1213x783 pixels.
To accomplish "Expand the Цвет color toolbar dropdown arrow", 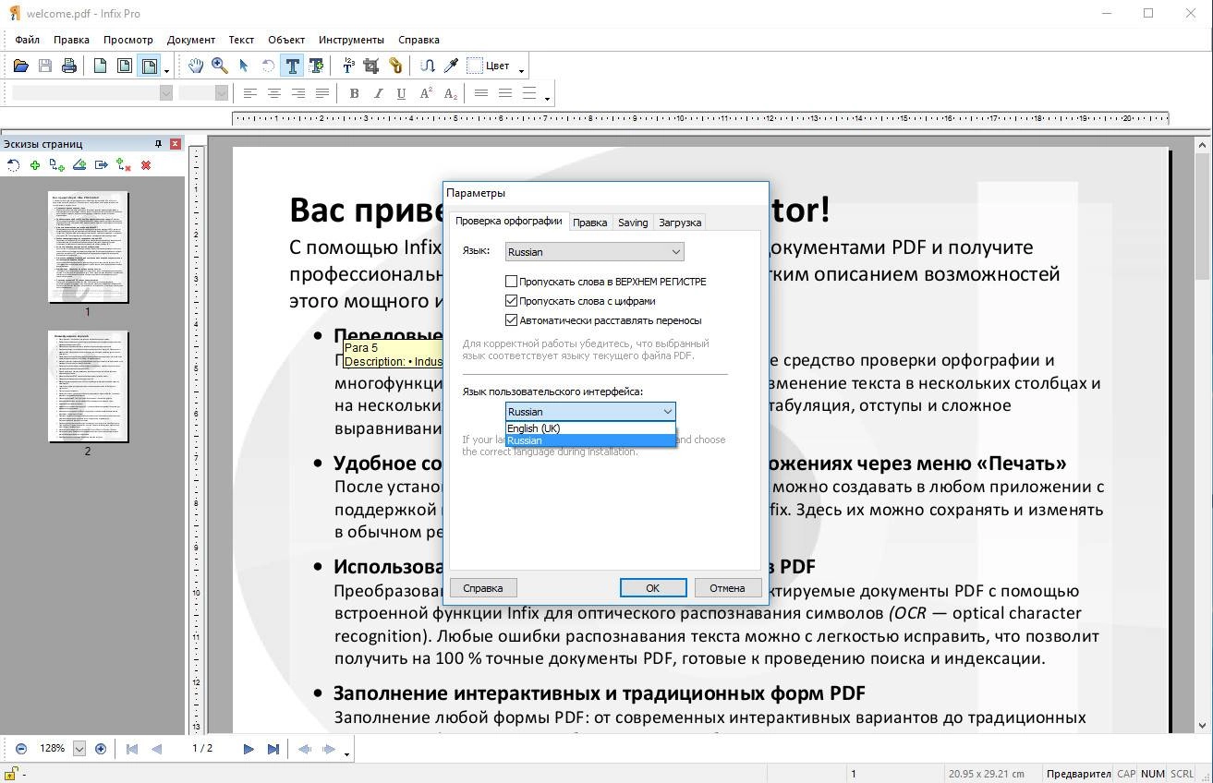I will (521, 70).
